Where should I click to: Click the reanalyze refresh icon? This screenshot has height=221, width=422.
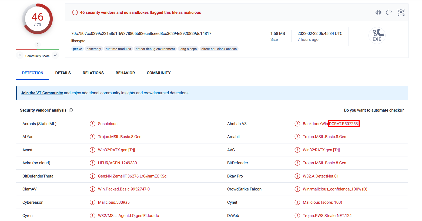click(x=389, y=12)
